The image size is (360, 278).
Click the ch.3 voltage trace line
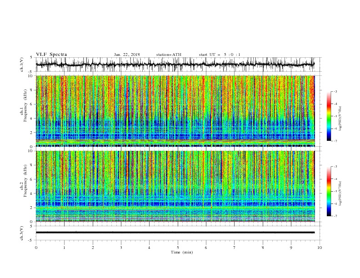click(175, 233)
